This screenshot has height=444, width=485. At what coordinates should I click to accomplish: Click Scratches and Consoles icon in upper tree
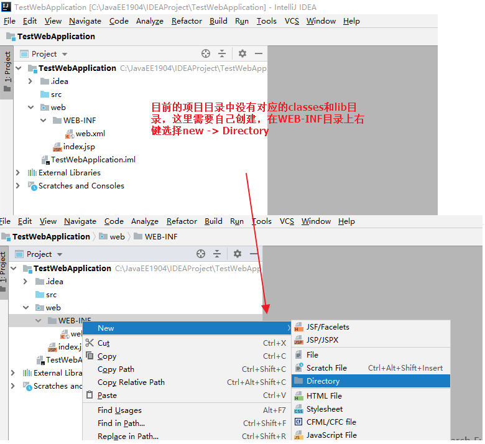[32, 186]
